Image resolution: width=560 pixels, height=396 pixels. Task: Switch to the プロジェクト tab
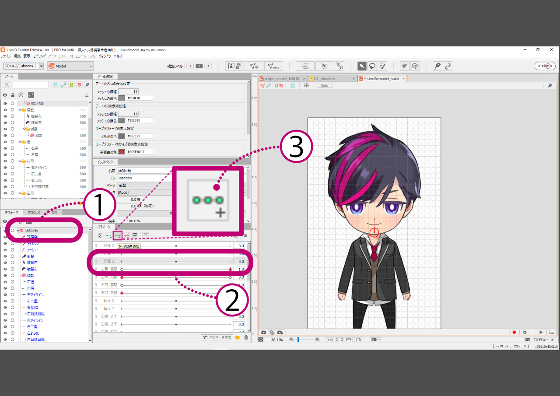point(35,212)
